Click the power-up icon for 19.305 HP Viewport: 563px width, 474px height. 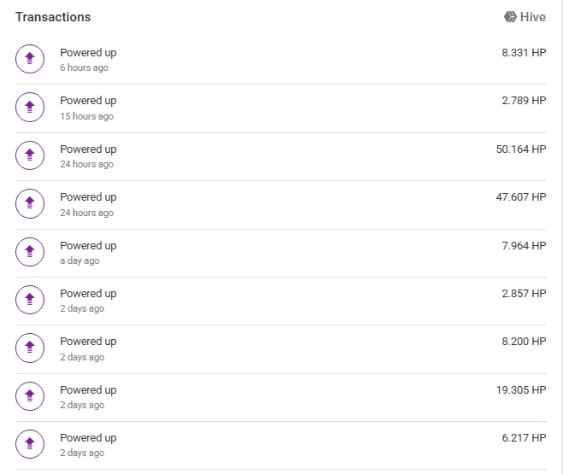pos(30,396)
